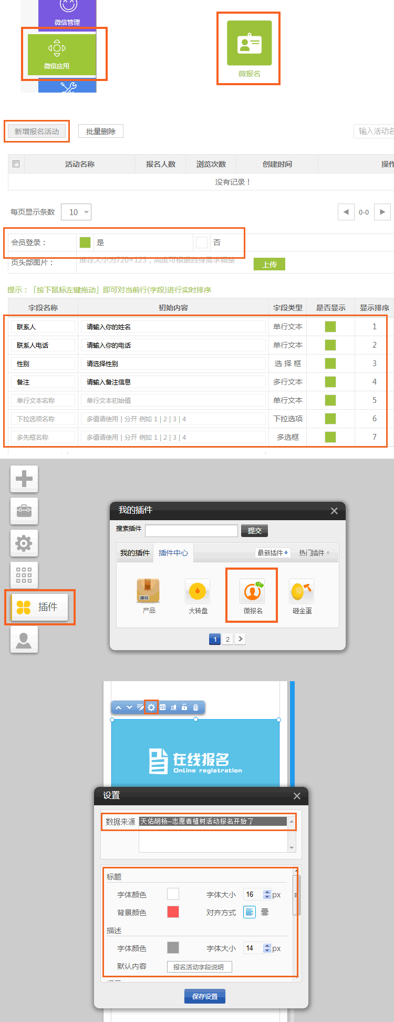Open the 每页显示条数 dropdown
394x1022 pixels.
click(x=76, y=212)
